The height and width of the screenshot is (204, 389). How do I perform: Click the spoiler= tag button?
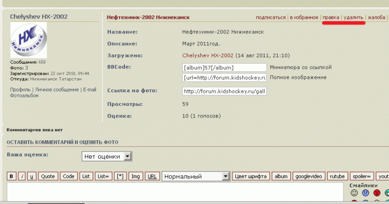click(x=362, y=176)
